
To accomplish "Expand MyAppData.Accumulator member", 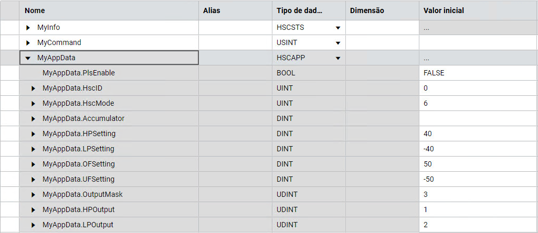I will [x=34, y=118].
